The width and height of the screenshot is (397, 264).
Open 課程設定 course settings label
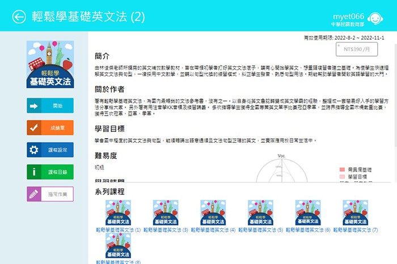tap(57, 150)
